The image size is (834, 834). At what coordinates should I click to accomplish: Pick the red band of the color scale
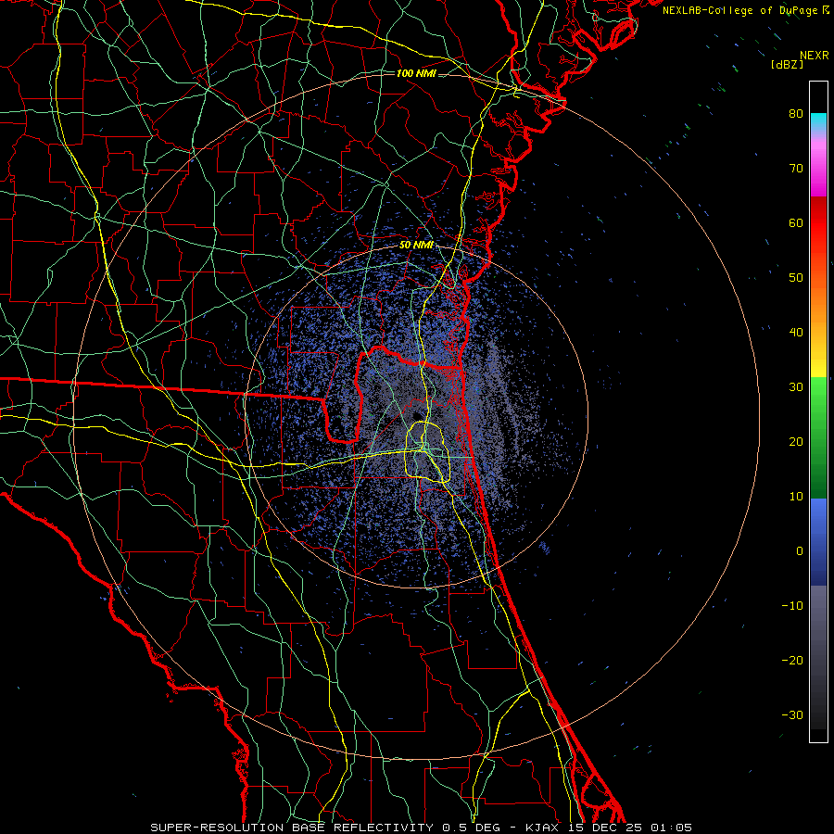pos(818,219)
